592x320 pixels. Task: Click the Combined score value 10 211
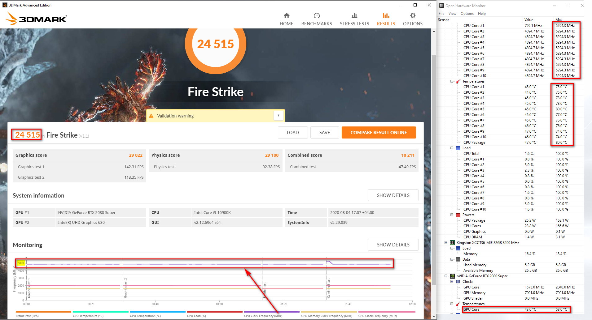408,155
